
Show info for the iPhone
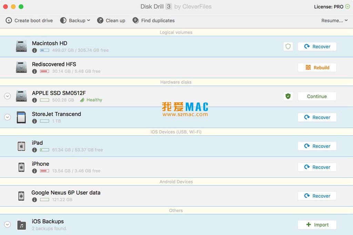coord(34,171)
